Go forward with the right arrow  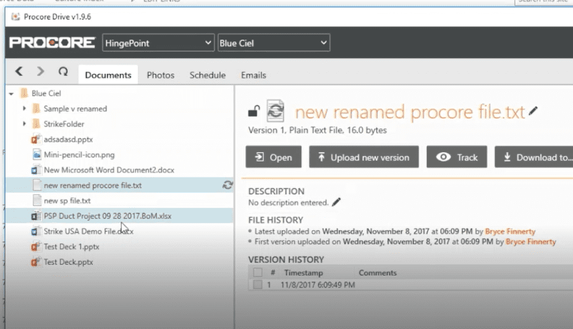[40, 71]
